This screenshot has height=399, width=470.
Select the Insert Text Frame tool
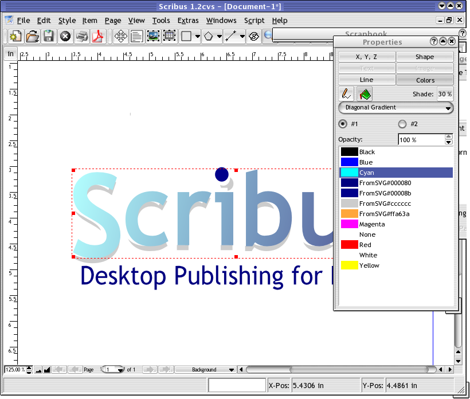136,37
